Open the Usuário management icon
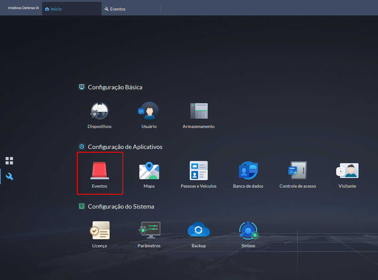 click(x=149, y=111)
